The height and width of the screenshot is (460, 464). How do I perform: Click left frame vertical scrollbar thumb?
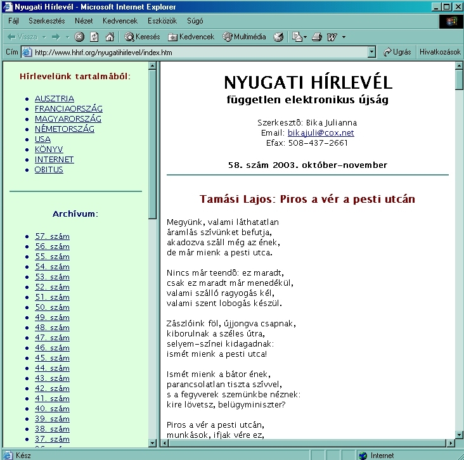coord(152,144)
